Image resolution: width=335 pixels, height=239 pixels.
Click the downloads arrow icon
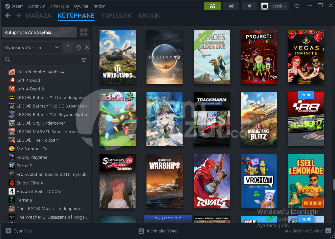[x=141, y=231]
